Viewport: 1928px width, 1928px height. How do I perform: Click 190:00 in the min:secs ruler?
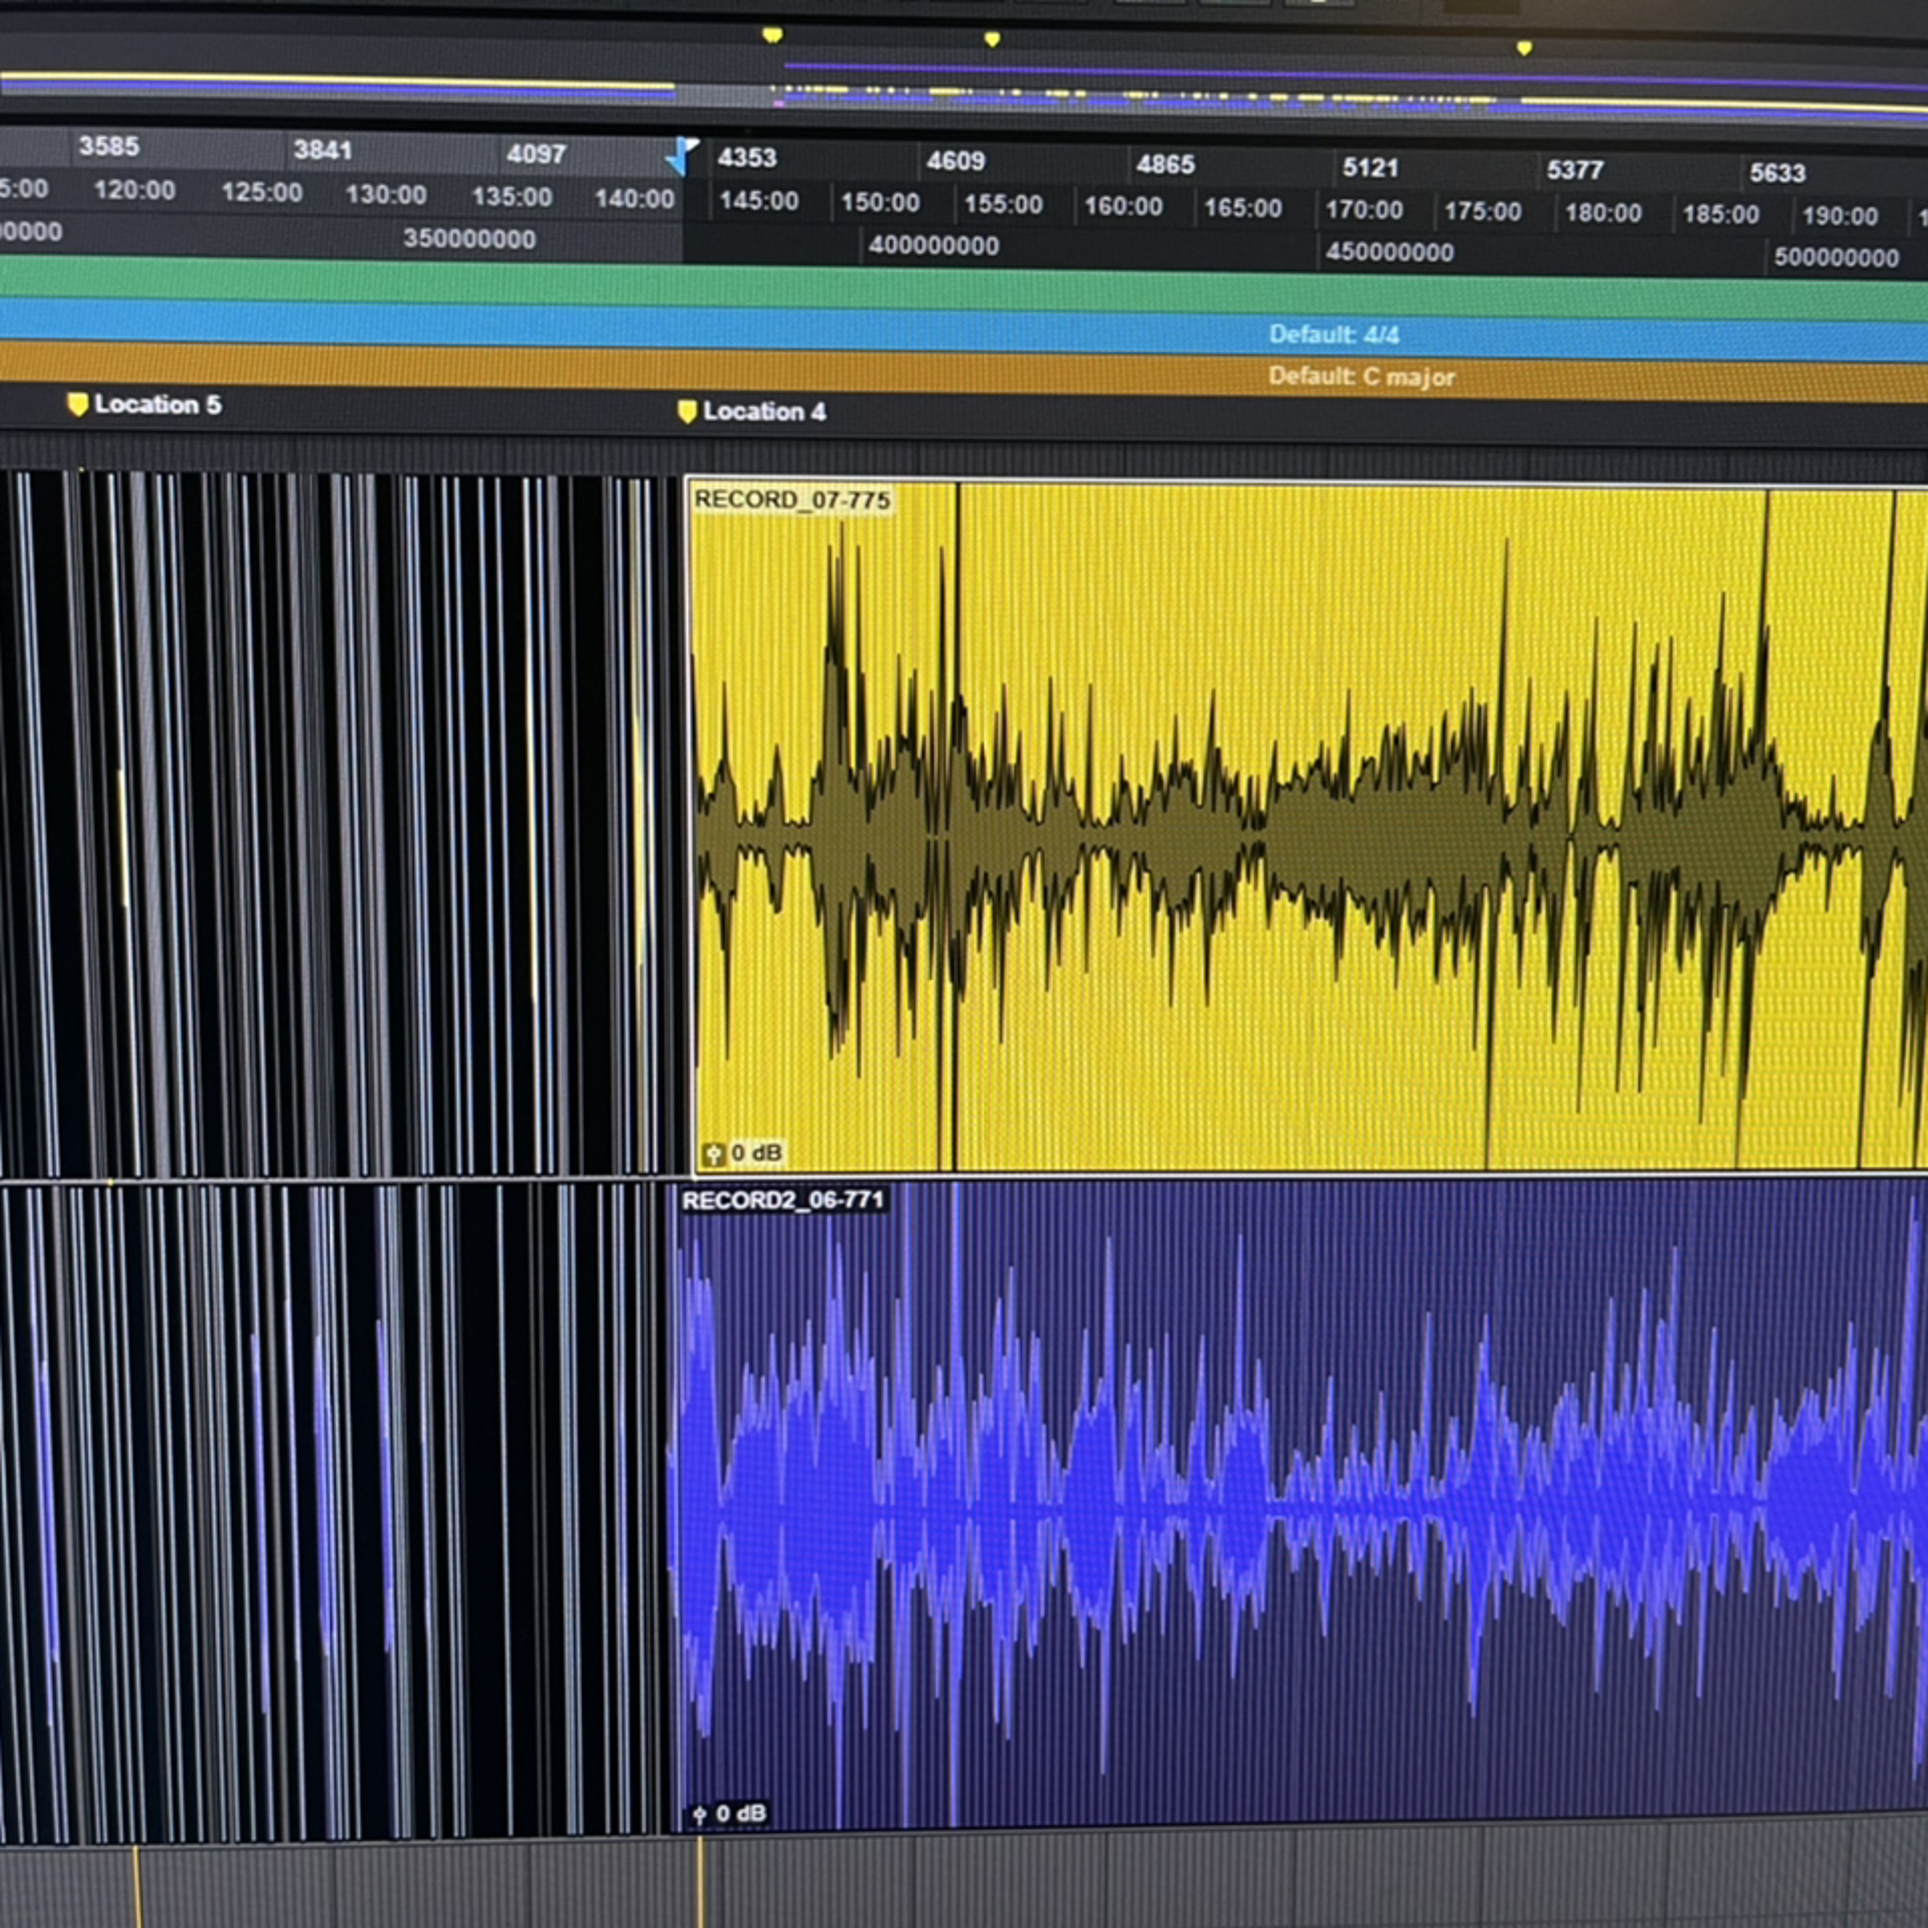1839,215
